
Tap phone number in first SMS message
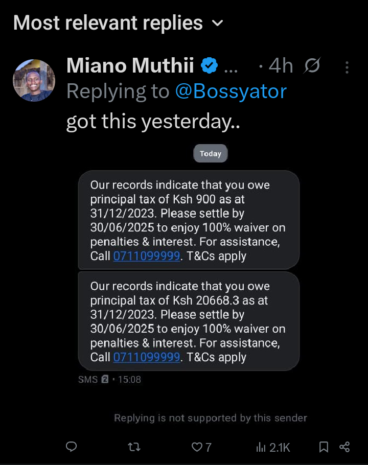(147, 256)
